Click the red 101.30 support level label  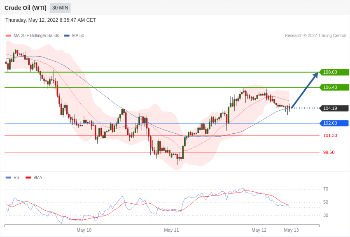[330, 135]
